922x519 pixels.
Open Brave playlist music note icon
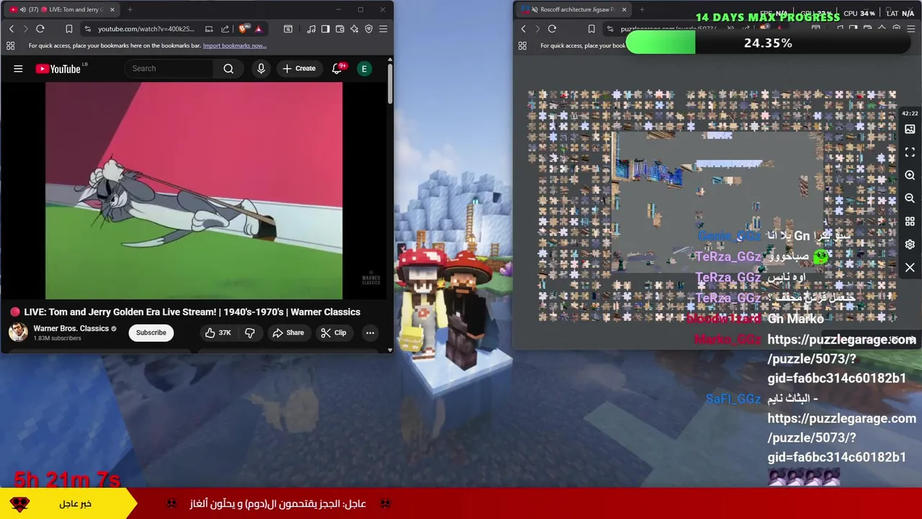tap(311, 29)
